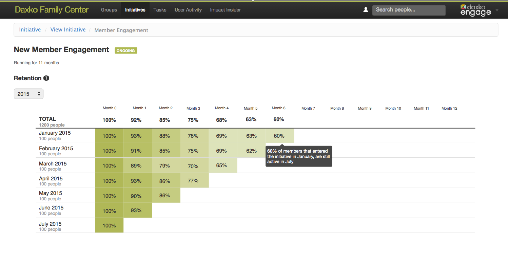Click the Month 12 column header

(x=449, y=108)
